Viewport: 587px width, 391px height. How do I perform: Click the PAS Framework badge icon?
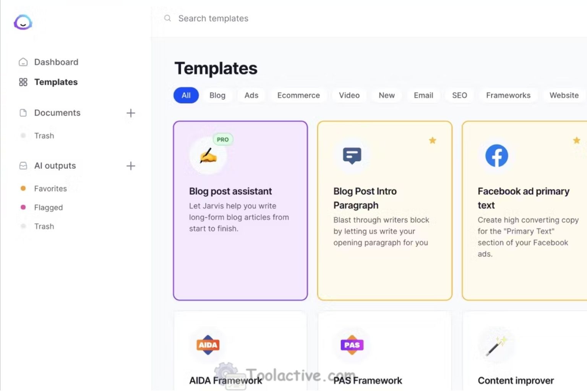(352, 345)
